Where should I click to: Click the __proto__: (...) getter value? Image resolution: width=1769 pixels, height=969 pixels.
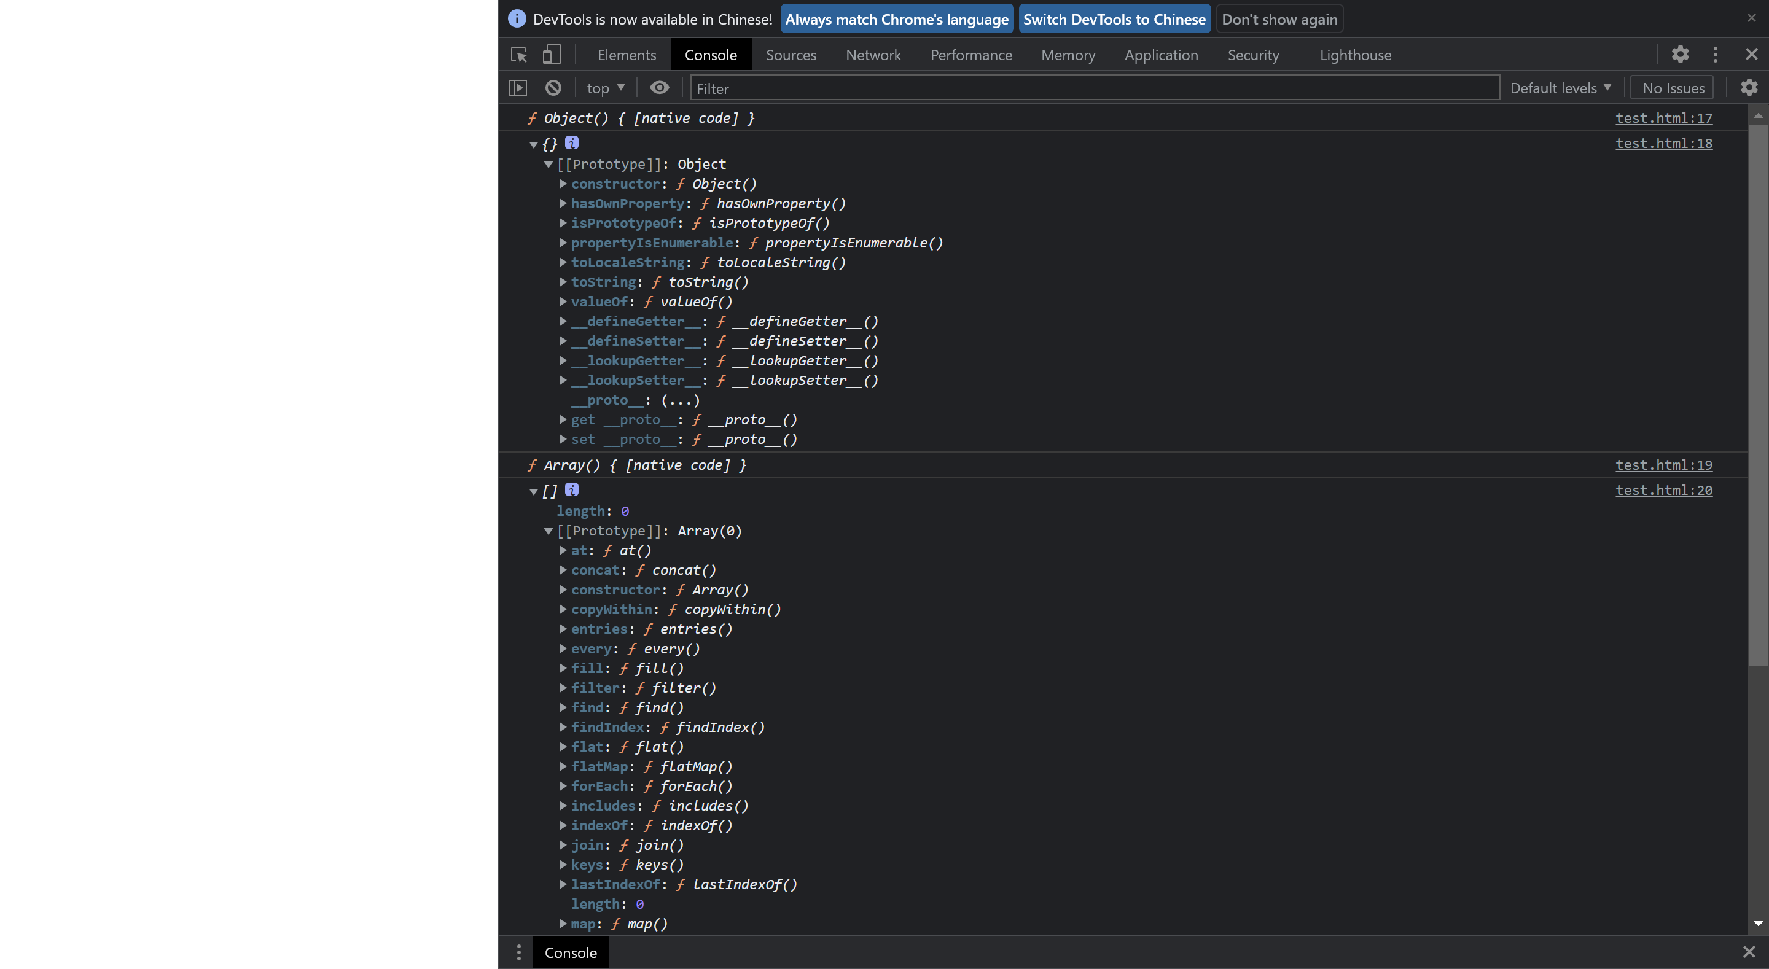pyautogui.click(x=680, y=400)
